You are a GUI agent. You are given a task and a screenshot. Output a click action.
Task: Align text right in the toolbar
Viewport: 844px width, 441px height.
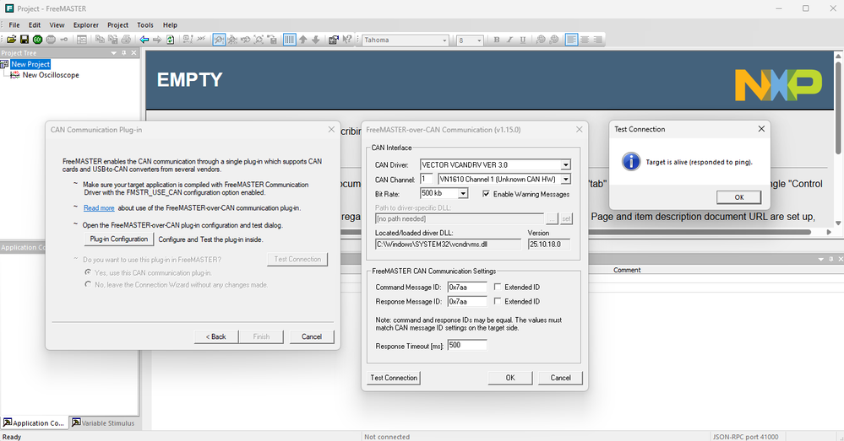[x=597, y=40]
